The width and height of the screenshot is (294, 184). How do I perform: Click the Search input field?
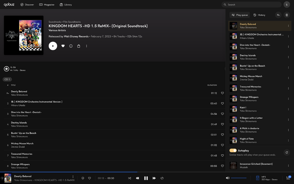[x=251, y=5]
